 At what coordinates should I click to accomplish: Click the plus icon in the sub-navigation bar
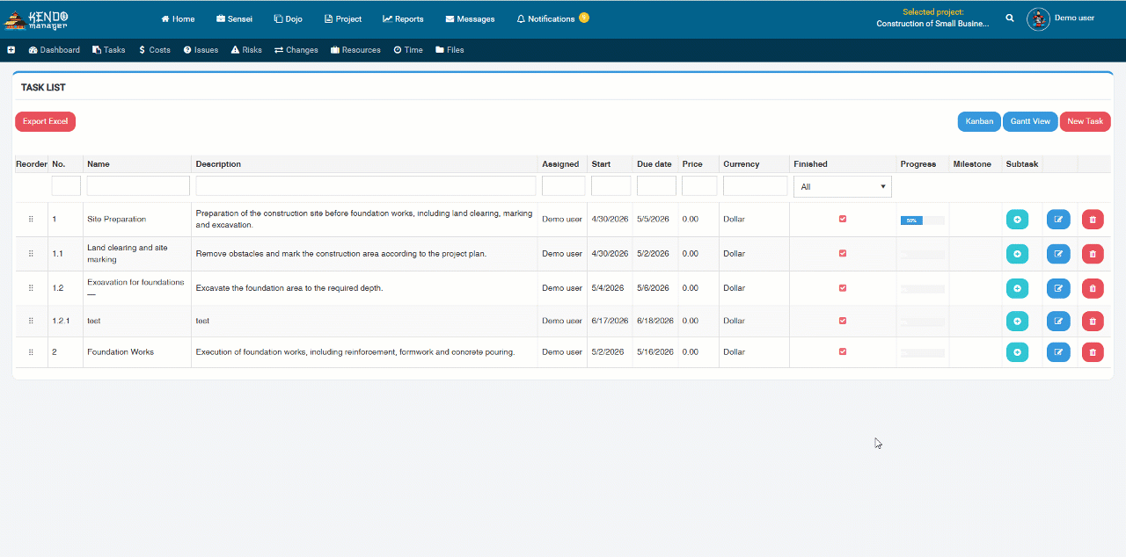point(11,50)
